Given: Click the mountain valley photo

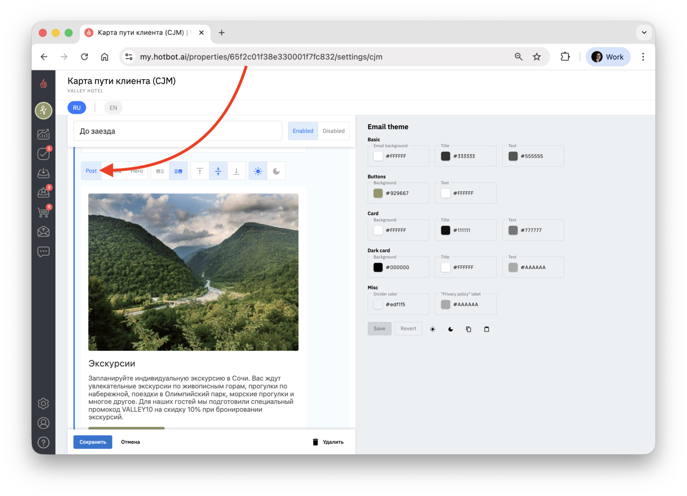Looking at the screenshot, I should [x=193, y=272].
